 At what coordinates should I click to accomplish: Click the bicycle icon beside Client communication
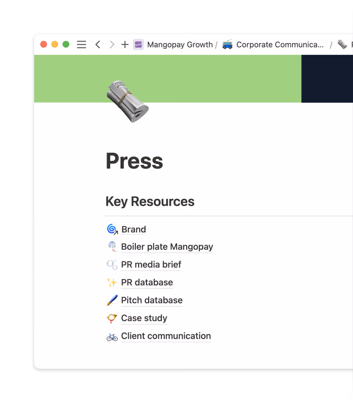click(x=112, y=336)
